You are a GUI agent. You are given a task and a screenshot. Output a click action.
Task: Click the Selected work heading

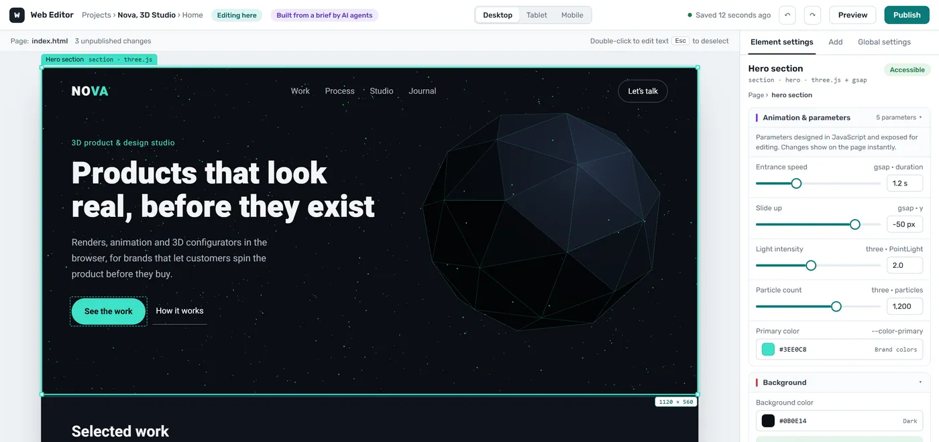(120, 431)
